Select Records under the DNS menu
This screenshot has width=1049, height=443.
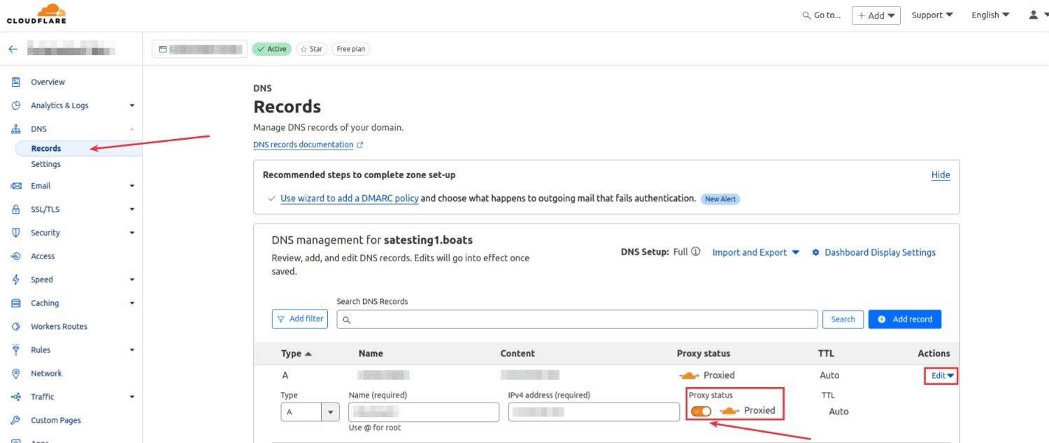pyautogui.click(x=45, y=147)
